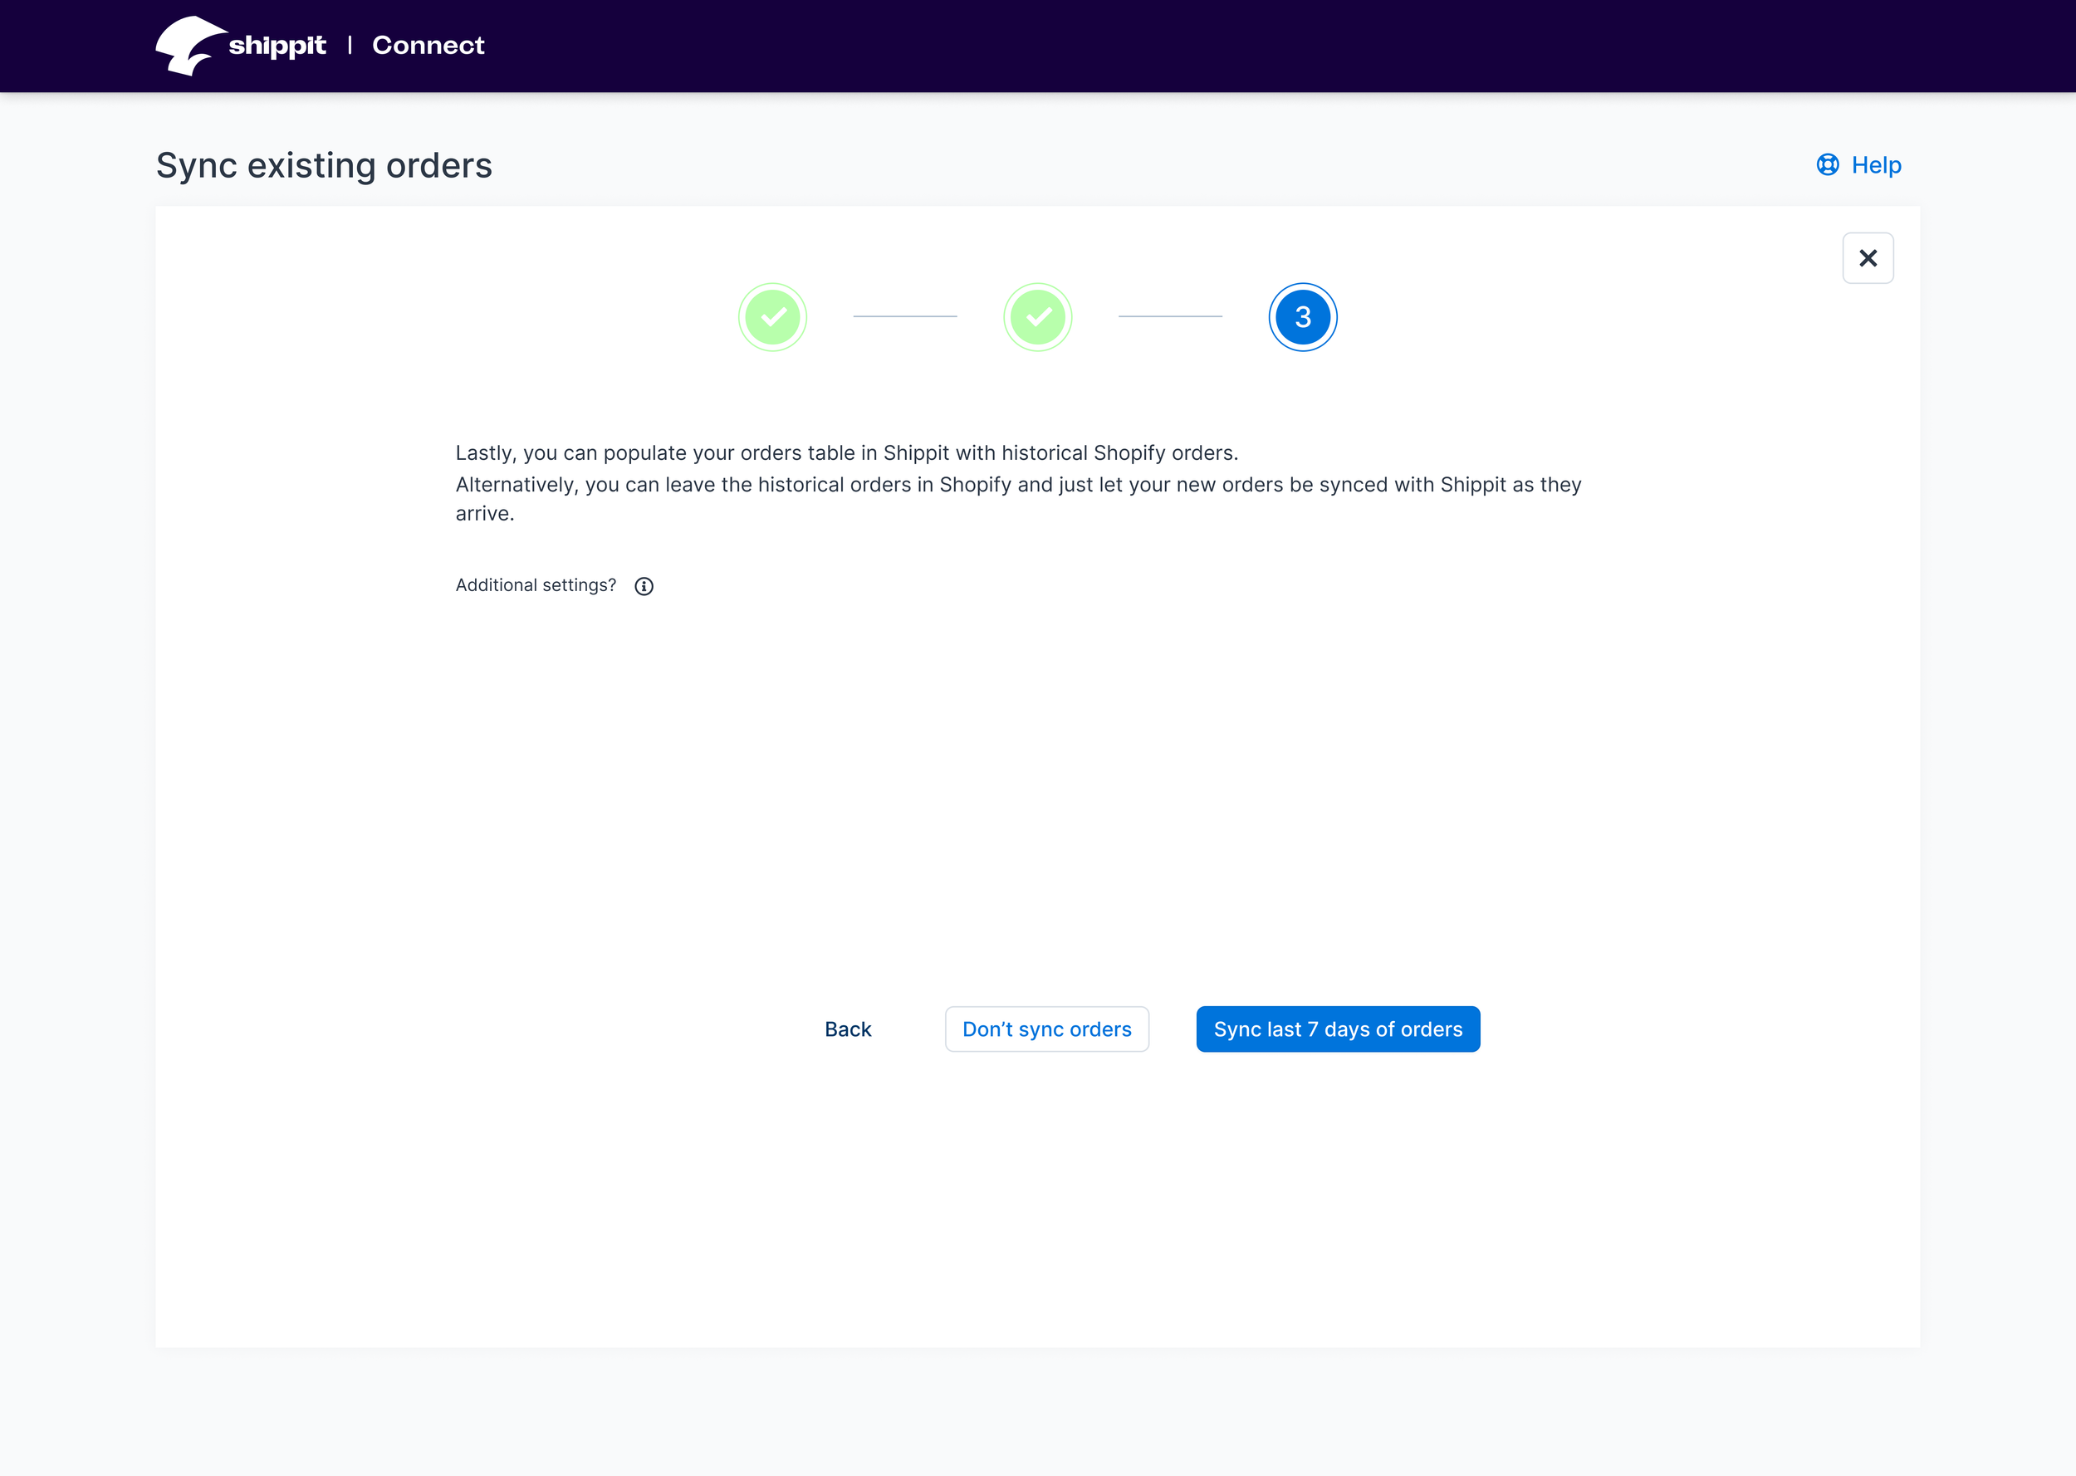The height and width of the screenshot is (1476, 2076).
Task: Click the divider bar beside Connect
Action: click(x=350, y=46)
